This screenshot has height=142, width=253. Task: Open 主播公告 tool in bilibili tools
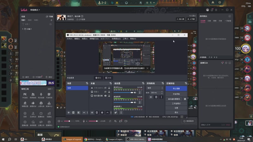pyautogui.click(x=41, y=123)
